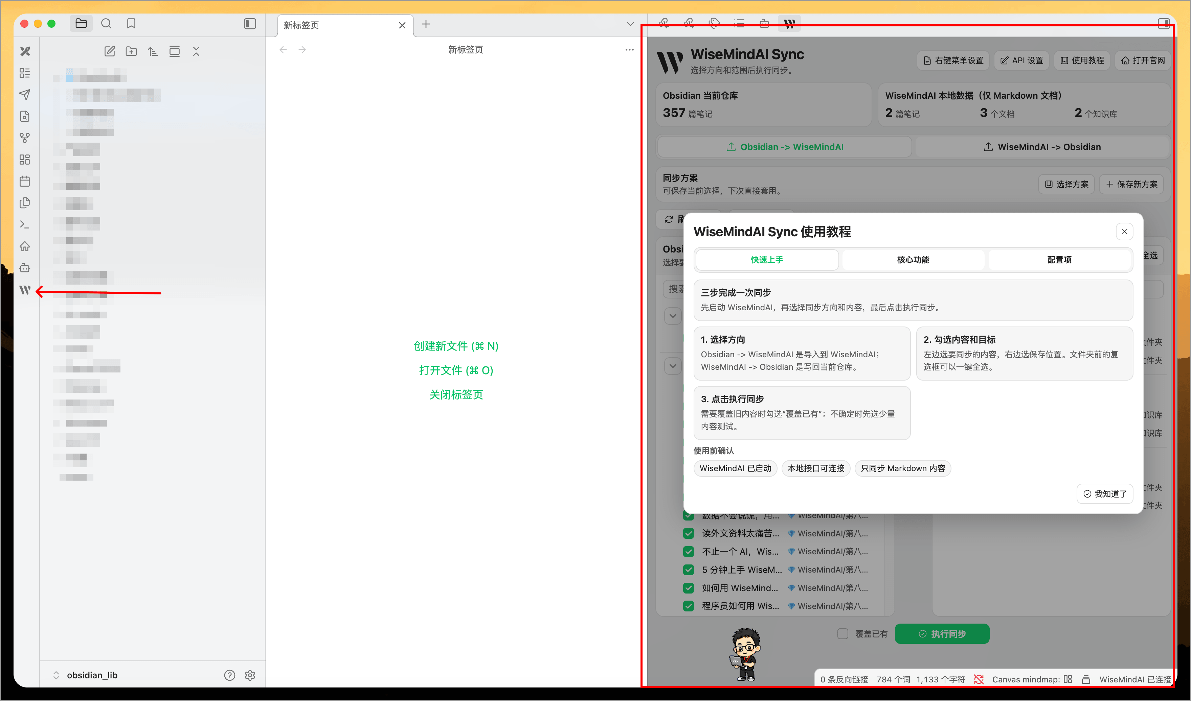Open the 选择方案 sync plan selector
Image resolution: width=1191 pixels, height=701 pixels.
point(1066,184)
